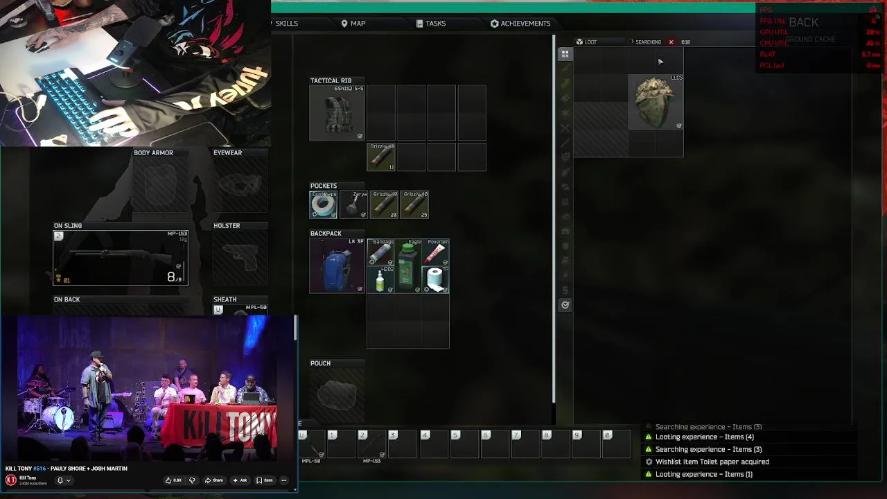The image size is (887, 499).
Task: Click the empty pouch slot
Action: click(337, 395)
